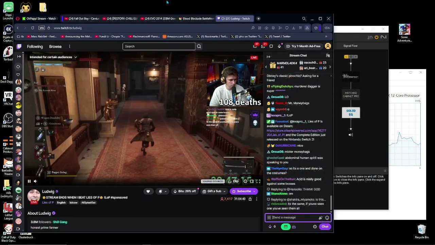Reload the Twitch page
435x245 pixels.
33,28
